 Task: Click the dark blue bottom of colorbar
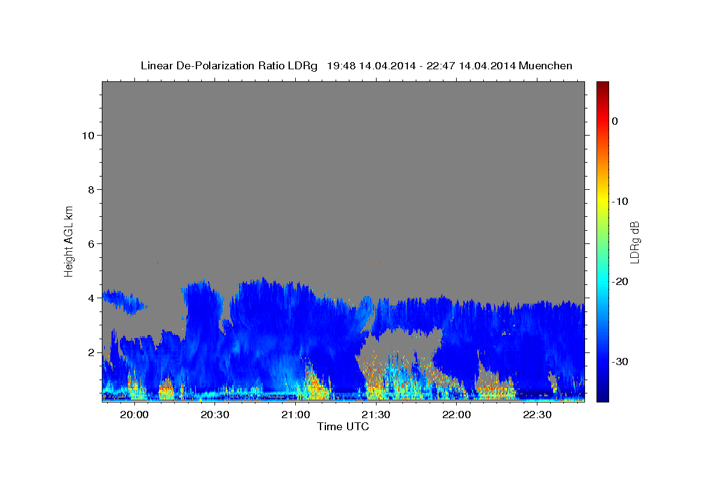(x=602, y=398)
